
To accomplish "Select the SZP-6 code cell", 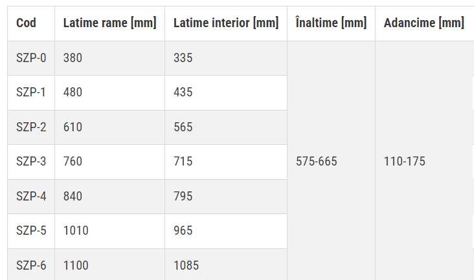I will pos(31,265).
